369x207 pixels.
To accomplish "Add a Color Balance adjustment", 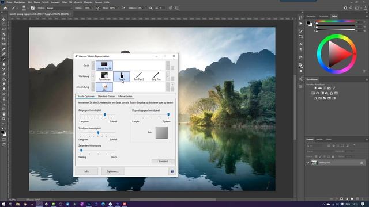I will 318,93.
